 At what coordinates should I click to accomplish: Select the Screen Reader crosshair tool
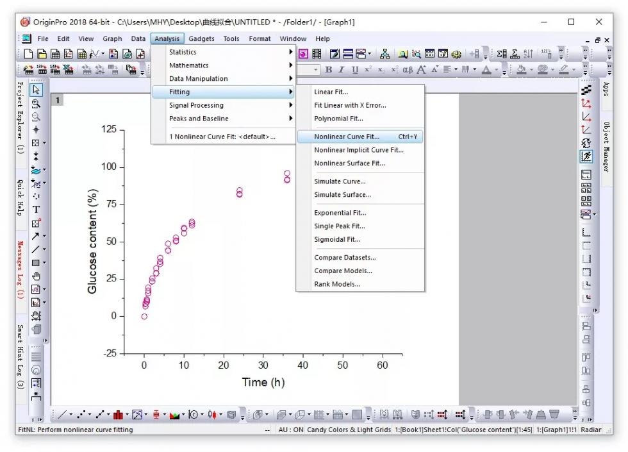coord(36,130)
